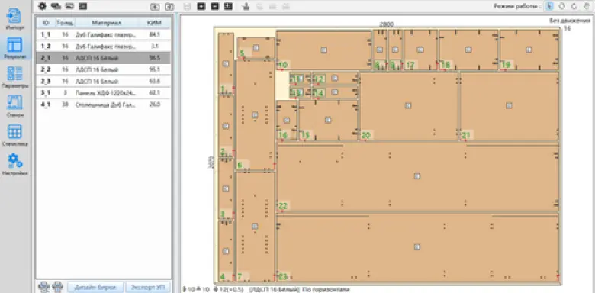Click the Экспорт УП button
Image resolution: width=595 pixels, height=293 pixels.
tap(148, 288)
